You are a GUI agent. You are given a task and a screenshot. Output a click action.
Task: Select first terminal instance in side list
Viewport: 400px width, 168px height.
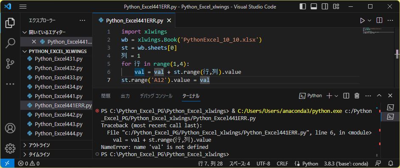point(390,107)
